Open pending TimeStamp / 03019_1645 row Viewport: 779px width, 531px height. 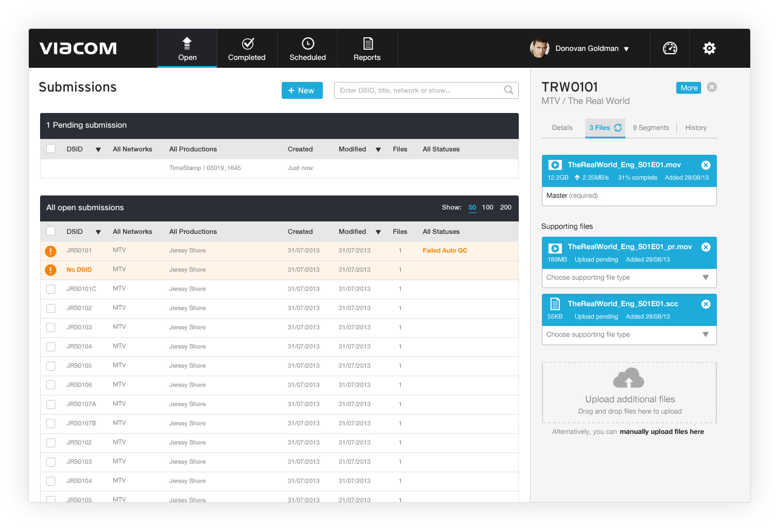(x=279, y=168)
